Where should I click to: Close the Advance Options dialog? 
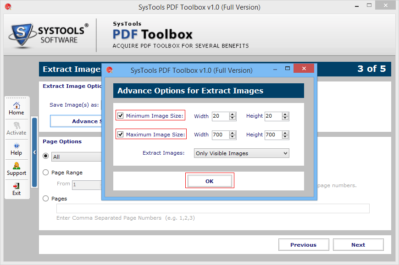(x=304, y=68)
